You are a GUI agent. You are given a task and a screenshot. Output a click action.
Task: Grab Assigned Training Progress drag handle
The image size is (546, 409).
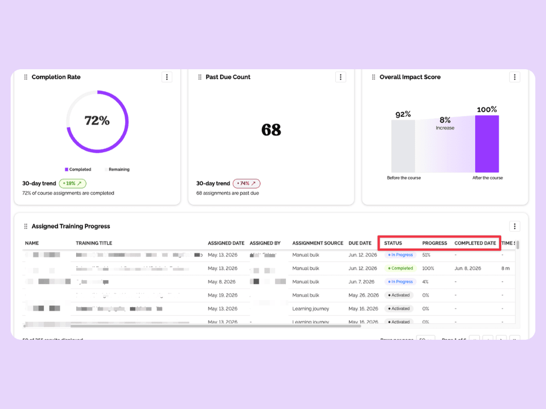26,226
